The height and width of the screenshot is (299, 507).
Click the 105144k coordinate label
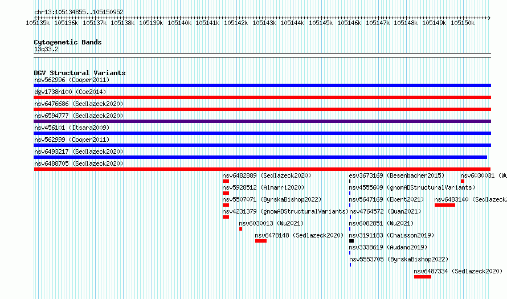point(292,23)
